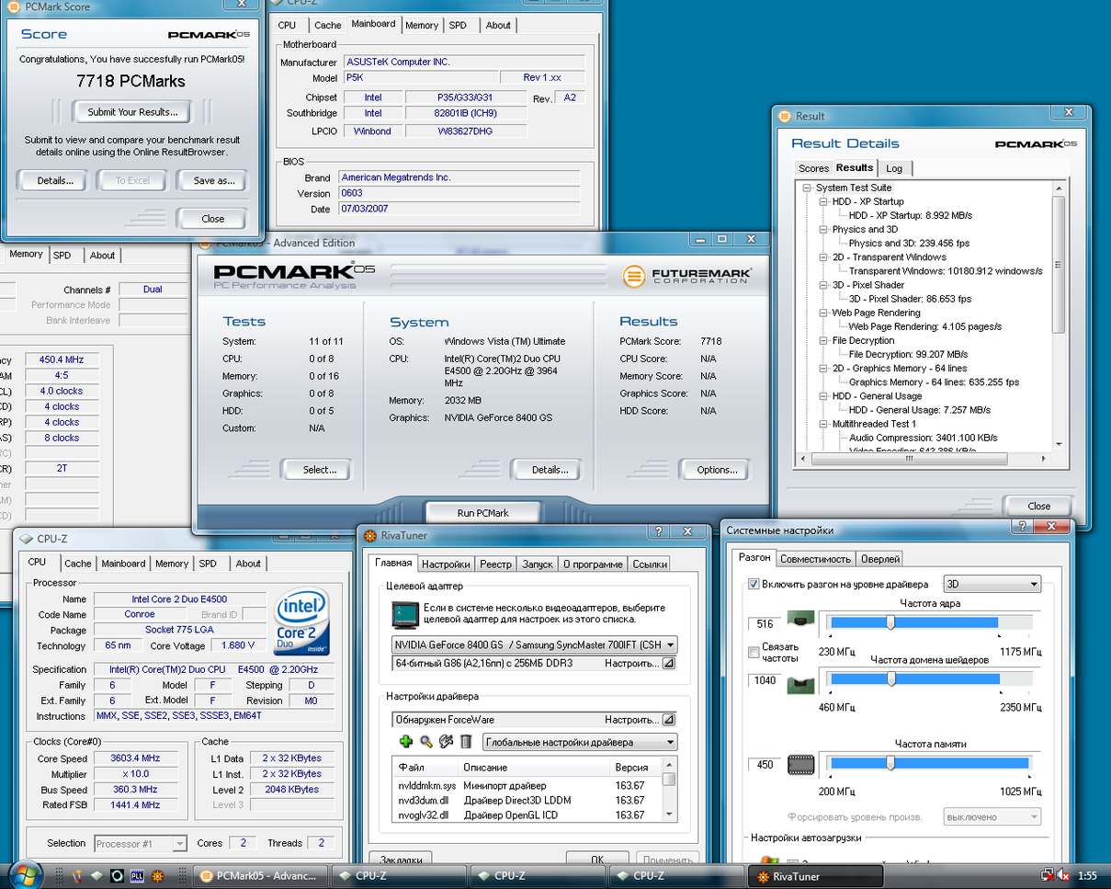This screenshot has height=889, width=1111.
Task: Collapse the Physics and 3D tree node
Action: [823, 230]
